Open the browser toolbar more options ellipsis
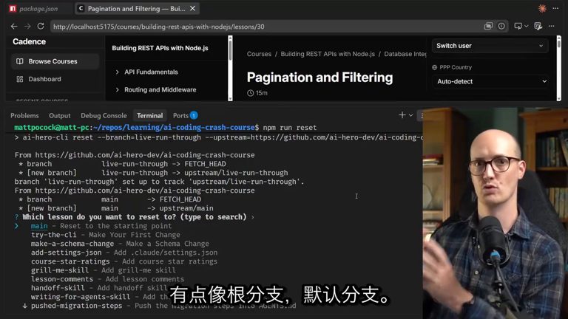 [551, 26]
